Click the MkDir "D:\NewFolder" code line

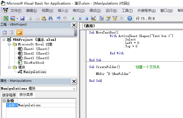(x=113, y=74)
